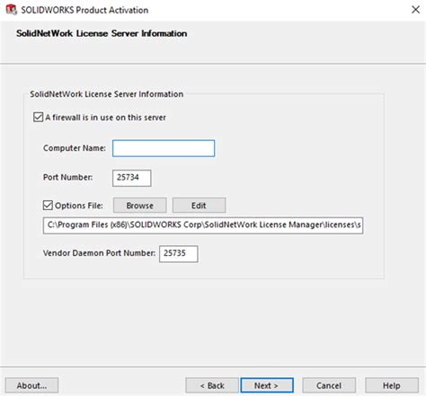Viewport: 426px width, 396px height.
Task: Click the Vendor Daemon Port Number field
Action: point(179,254)
